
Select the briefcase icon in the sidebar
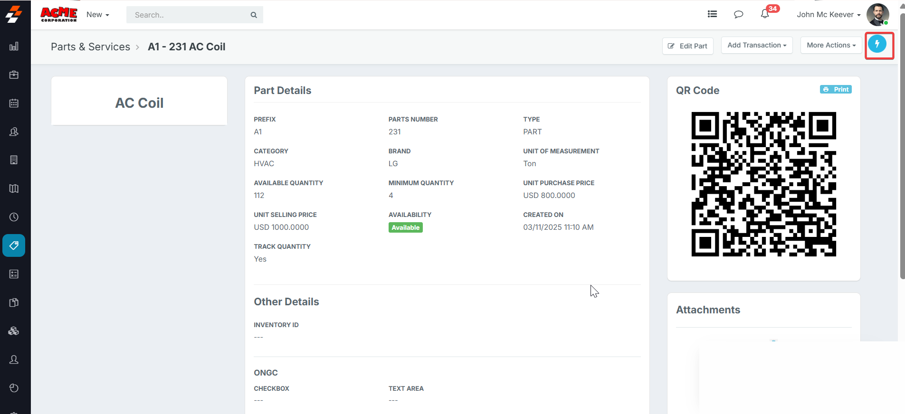click(x=14, y=75)
